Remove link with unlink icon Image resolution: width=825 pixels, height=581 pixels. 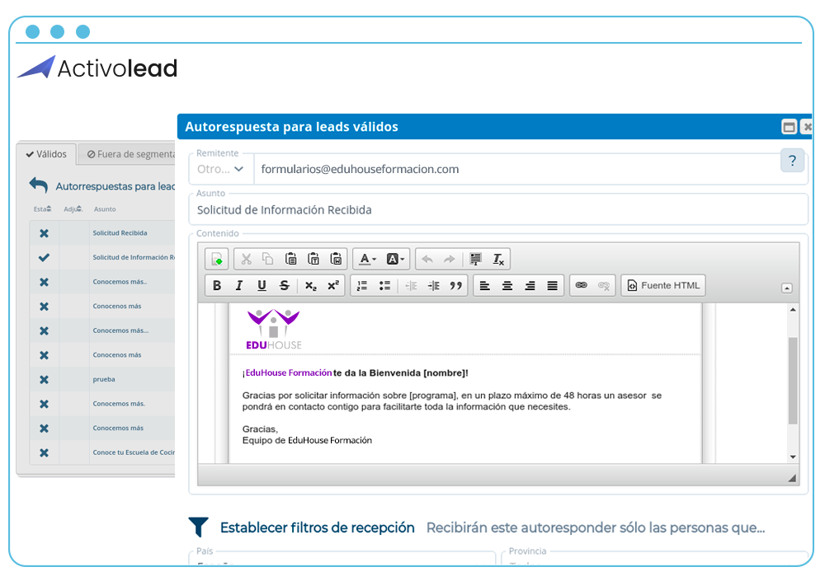pos(604,285)
